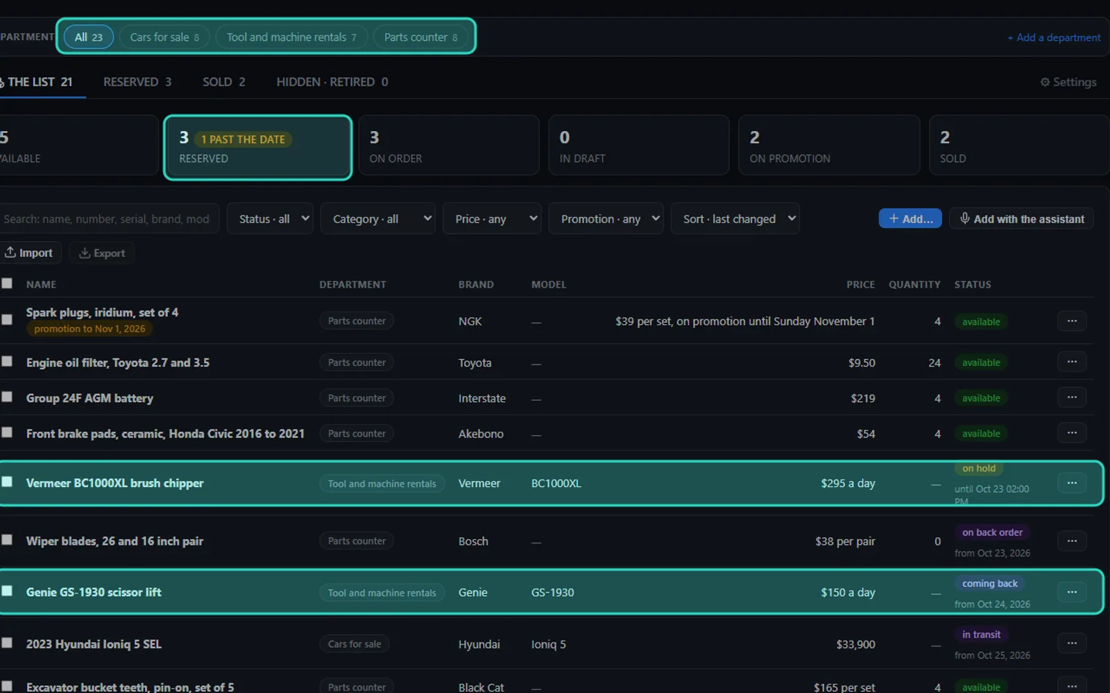Click the Import button
Screen dimensions: 1110x693
(x=29, y=253)
